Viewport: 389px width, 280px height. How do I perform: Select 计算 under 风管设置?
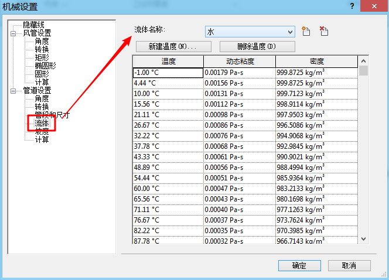click(x=42, y=82)
